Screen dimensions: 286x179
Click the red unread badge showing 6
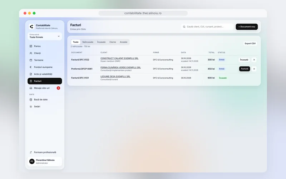[58, 88]
